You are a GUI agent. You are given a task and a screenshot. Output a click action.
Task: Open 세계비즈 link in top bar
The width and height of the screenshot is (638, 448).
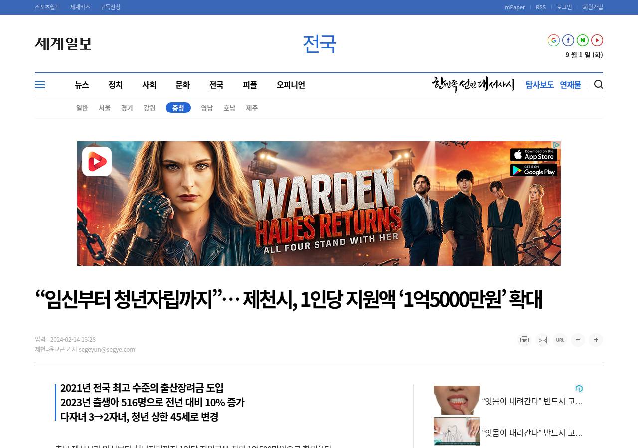[x=80, y=7]
